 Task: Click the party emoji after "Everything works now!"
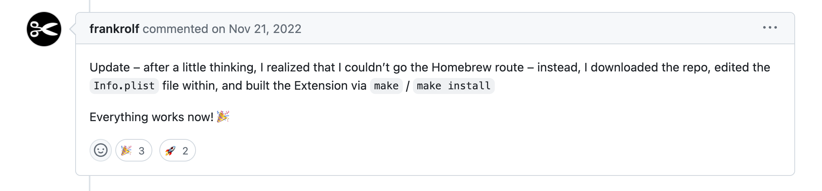(x=223, y=116)
